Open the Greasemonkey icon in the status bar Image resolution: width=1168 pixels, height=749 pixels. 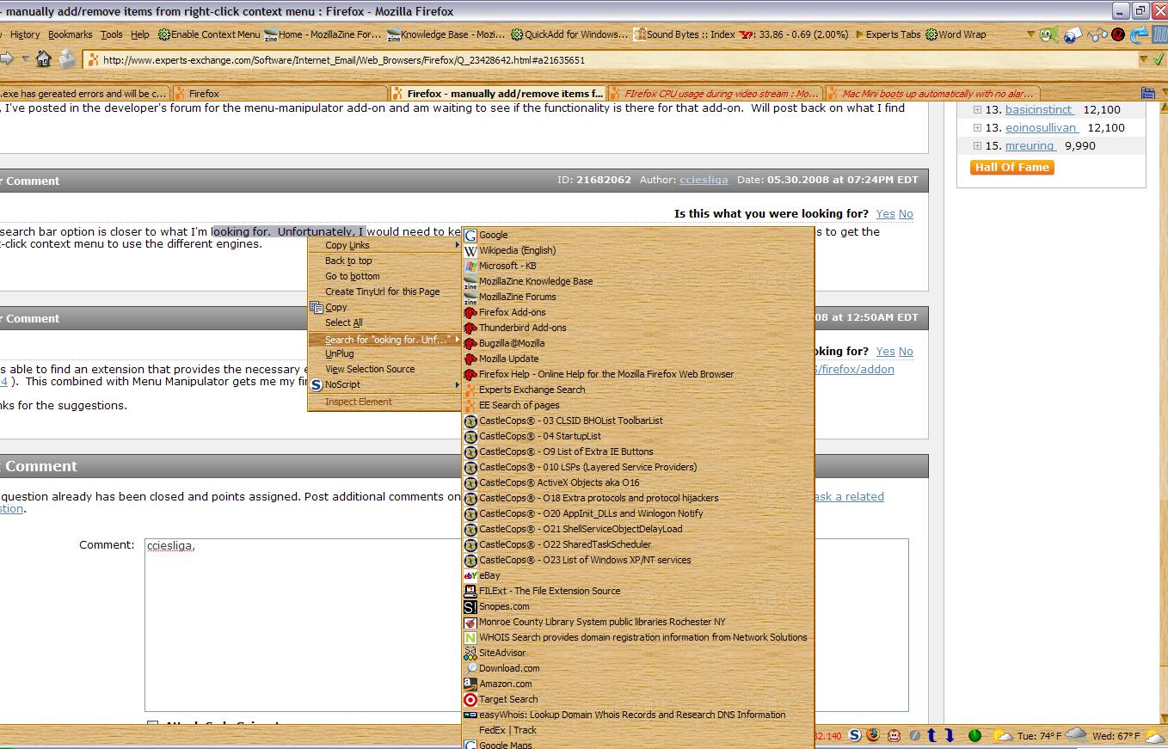click(x=893, y=735)
